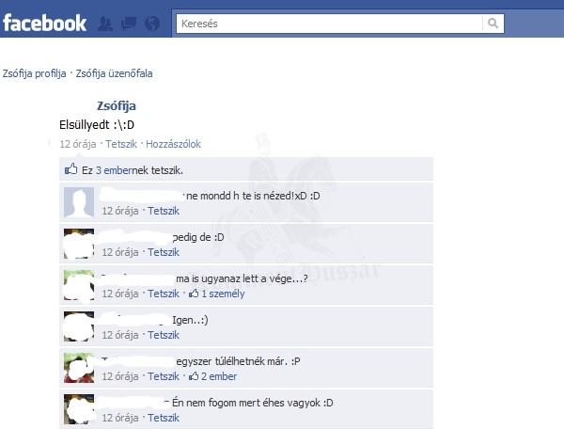This screenshot has height=429, width=564.
Task: Click the facebook logo
Action: tap(44, 23)
